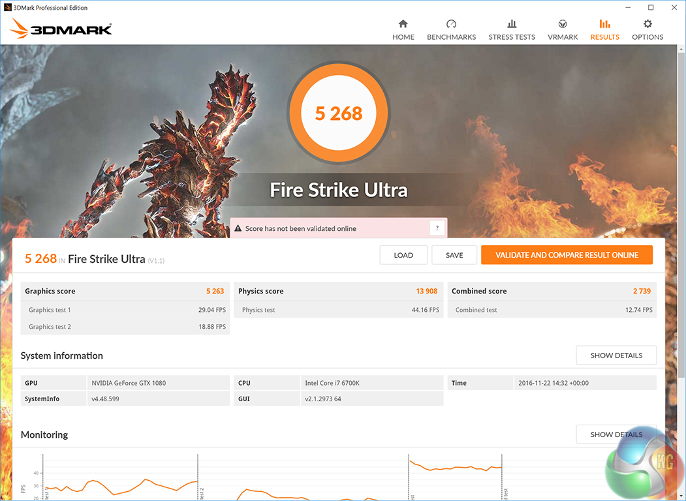
Task: Switch to the BENCHMARKS tab label
Action: 451,37
